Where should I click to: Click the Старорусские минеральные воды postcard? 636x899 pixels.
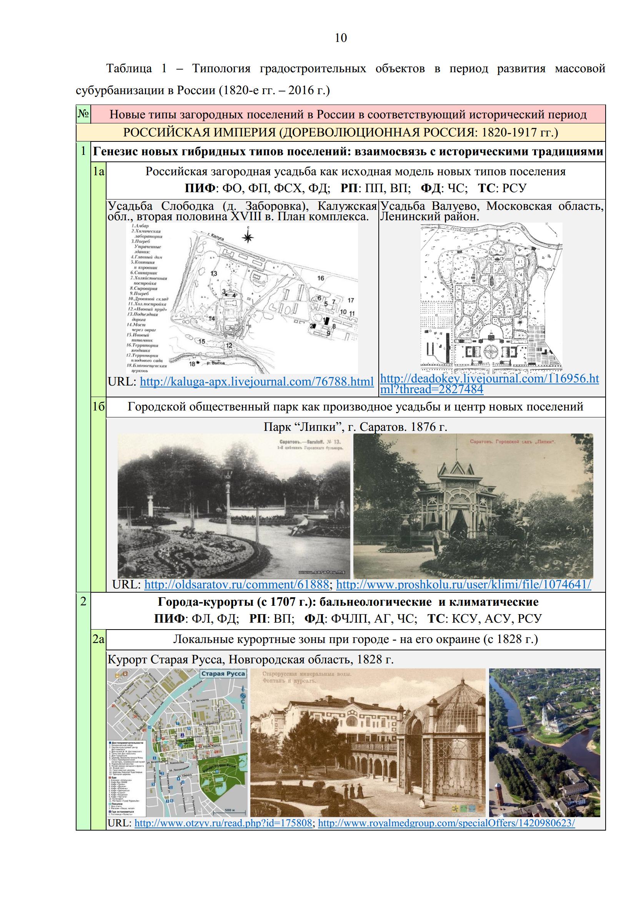pos(368,743)
